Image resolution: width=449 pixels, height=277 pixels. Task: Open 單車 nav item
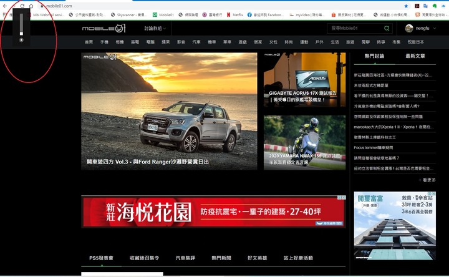[227, 42]
